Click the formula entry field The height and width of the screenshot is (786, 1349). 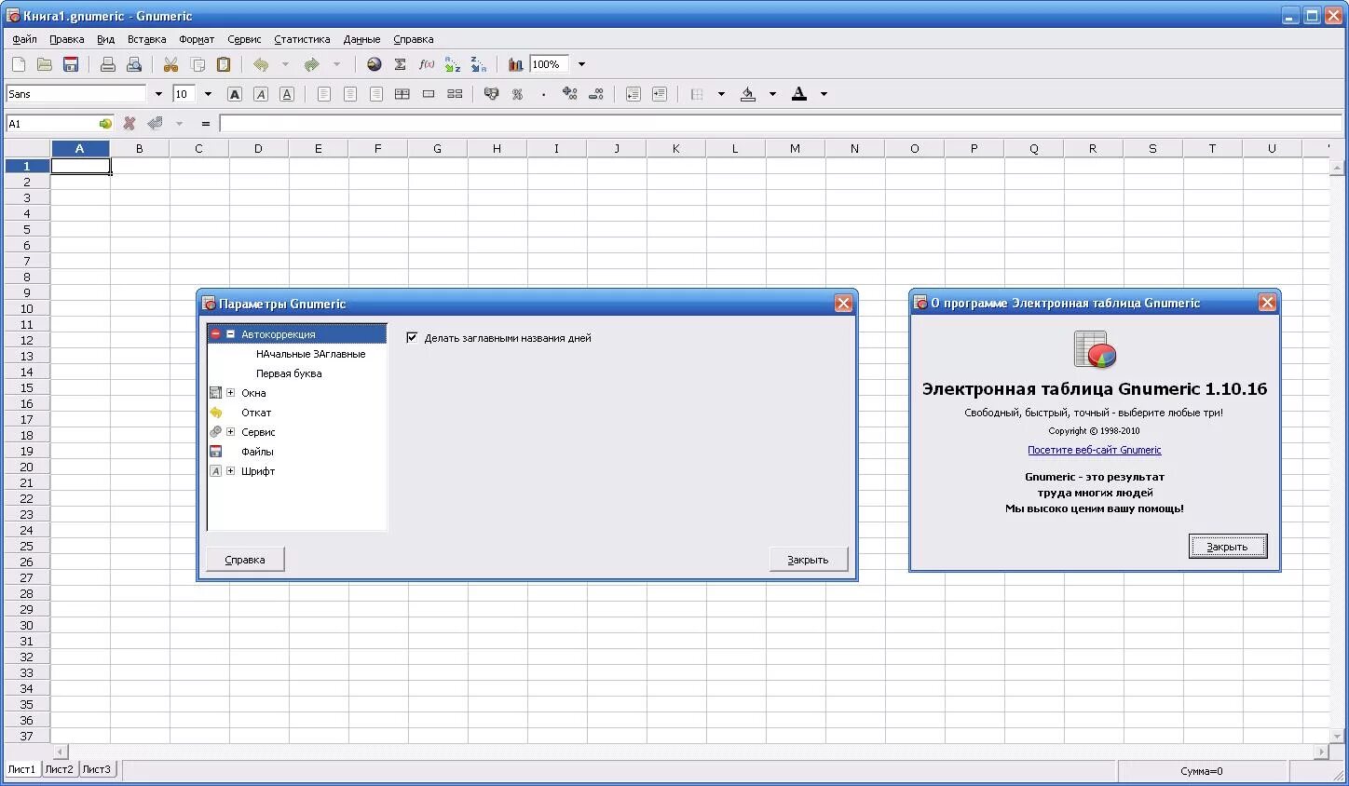781,123
